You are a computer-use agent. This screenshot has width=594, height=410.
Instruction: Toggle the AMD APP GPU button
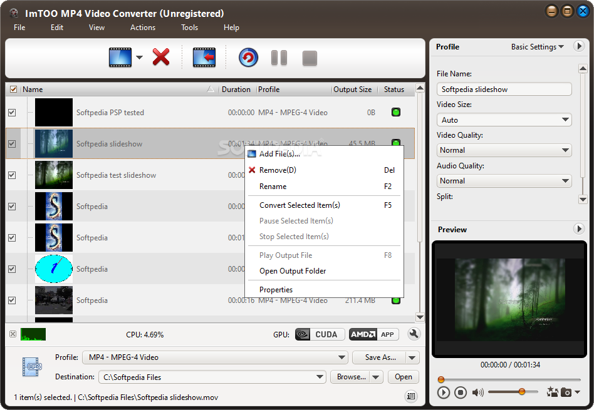[x=373, y=334]
